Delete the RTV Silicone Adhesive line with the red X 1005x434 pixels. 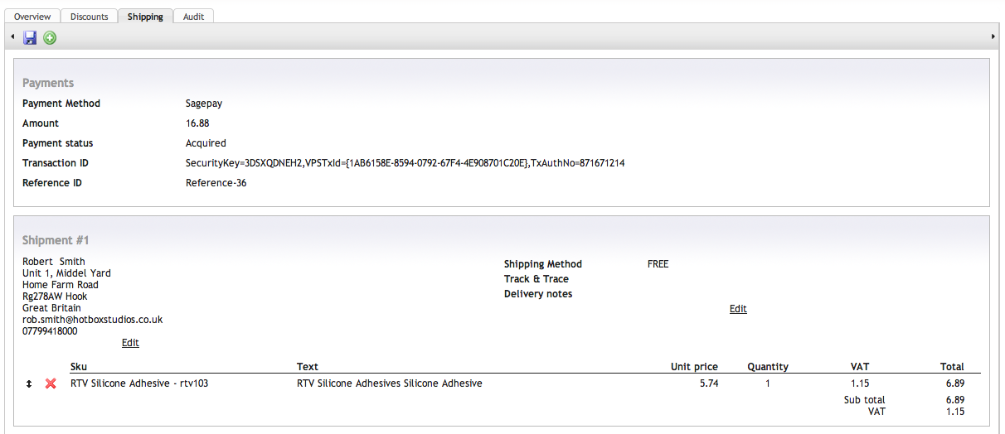[x=51, y=384]
